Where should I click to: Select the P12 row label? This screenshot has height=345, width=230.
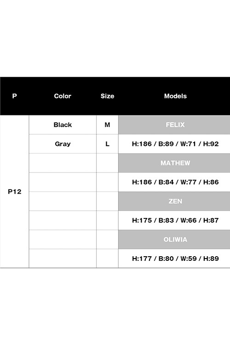15,192
